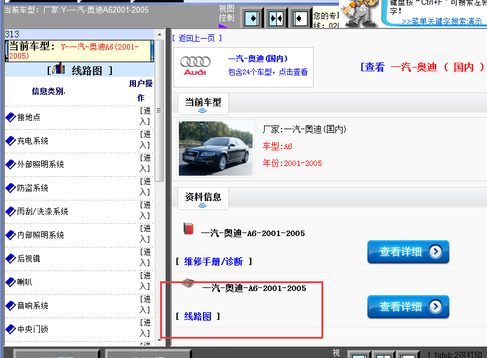The image size is (487, 358).
Task: Click the book icon next to 喇叭
Action: (10, 283)
